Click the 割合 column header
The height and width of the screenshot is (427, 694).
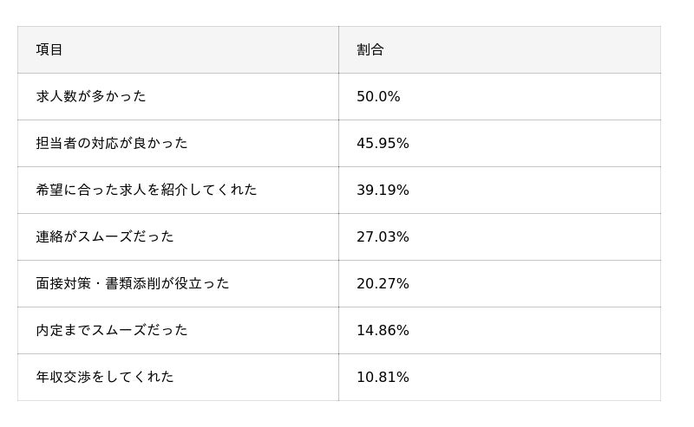click(370, 50)
